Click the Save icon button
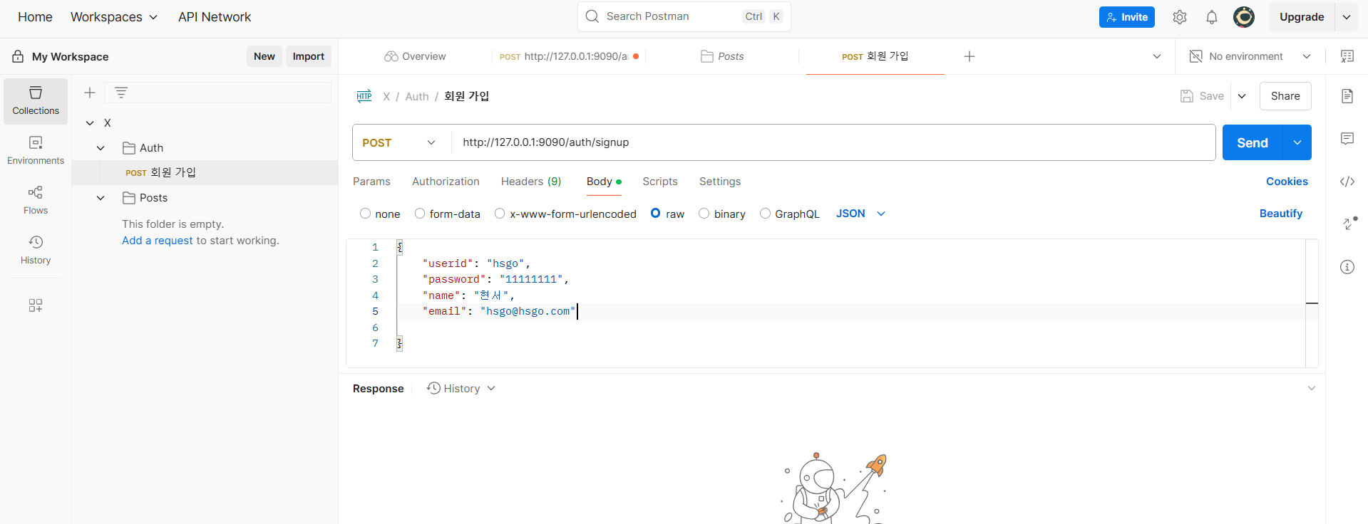Screen dimensions: 1368x524 click(x=1202, y=96)
